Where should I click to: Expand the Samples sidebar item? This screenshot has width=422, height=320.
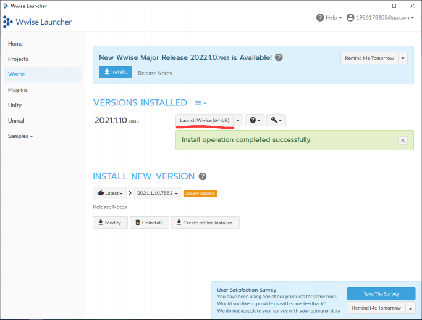20,136
